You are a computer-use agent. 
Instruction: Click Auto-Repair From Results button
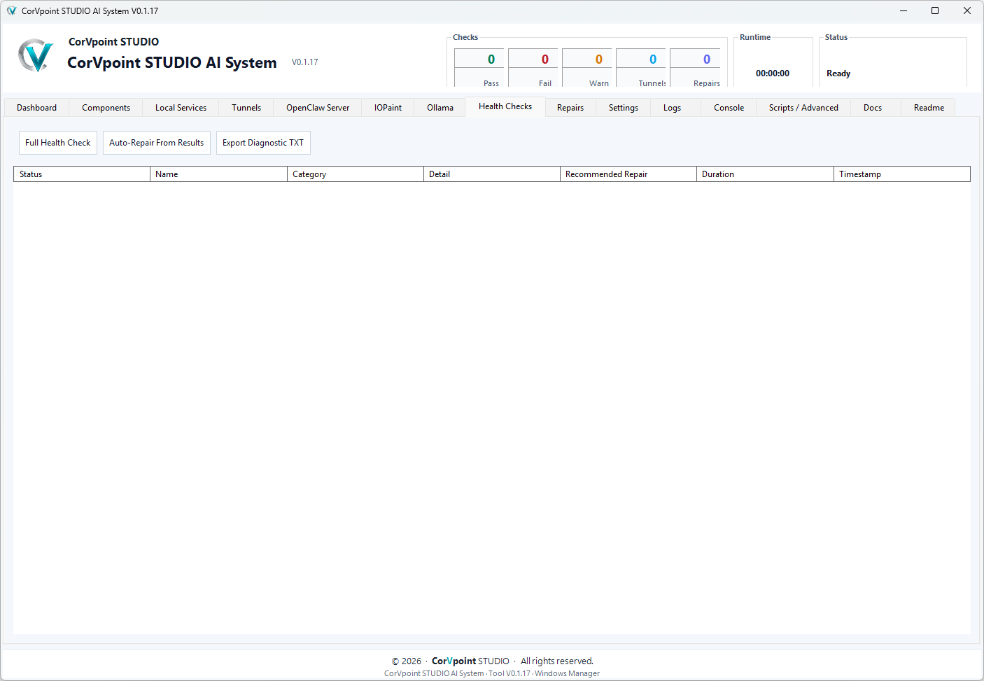[157, 143]
